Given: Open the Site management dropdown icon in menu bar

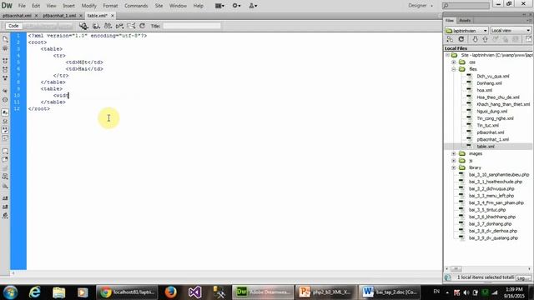Looking at the screenshot, I should click(x=253, y=6).
